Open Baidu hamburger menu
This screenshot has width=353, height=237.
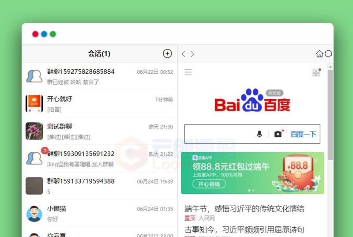click(188, 72)
